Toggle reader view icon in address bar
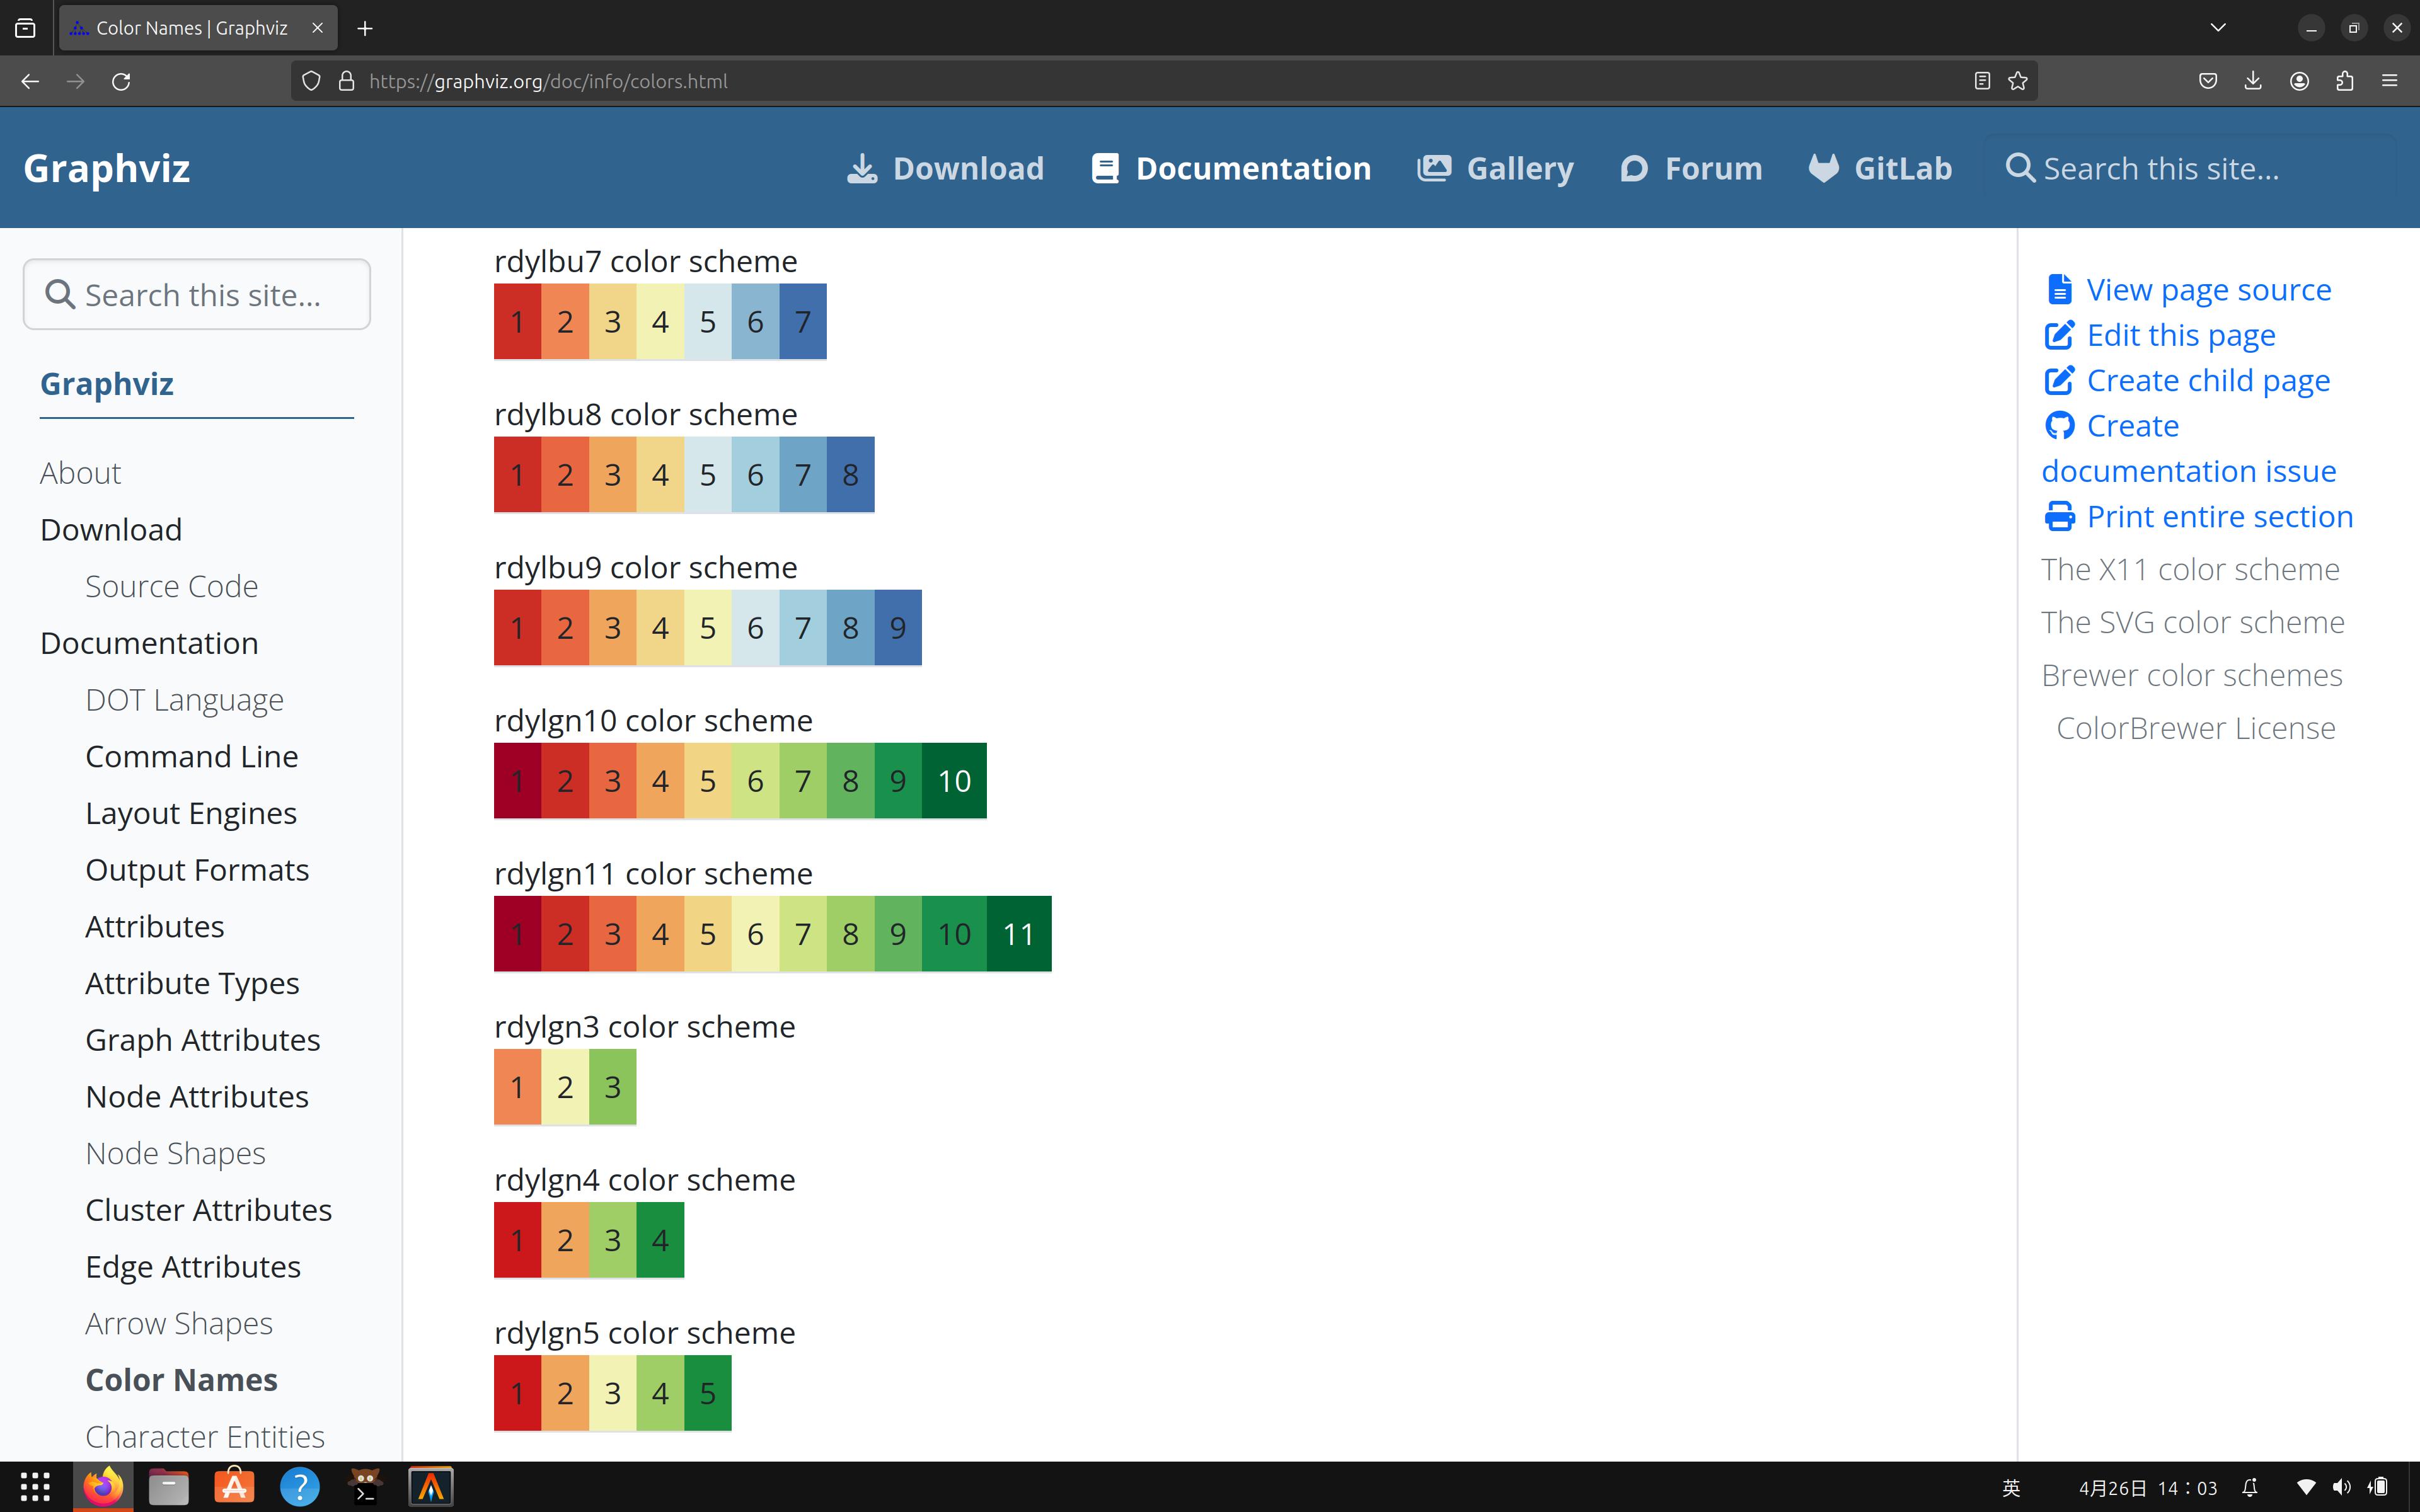The height and width of the screenshot is (1512, 2420). point(1982,81)
